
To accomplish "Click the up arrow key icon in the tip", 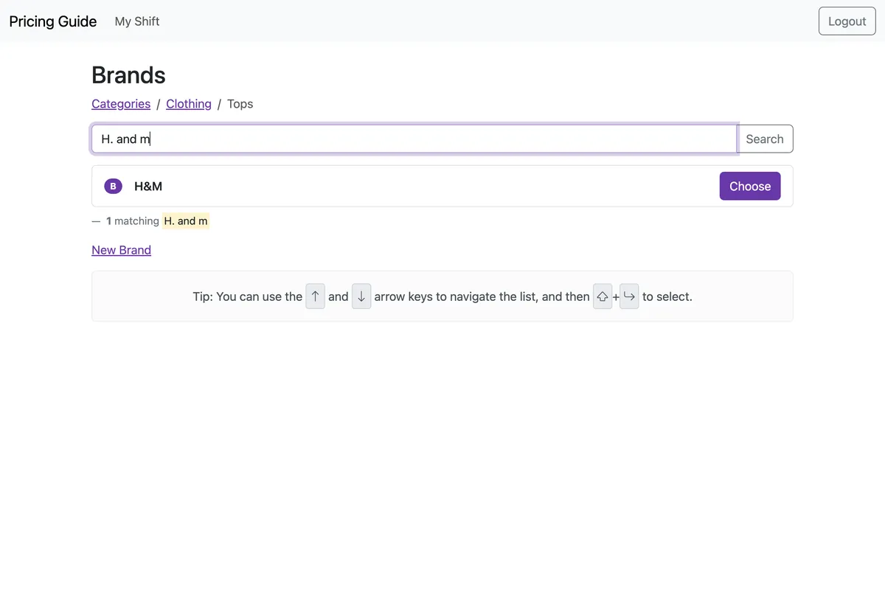I will [x=315, y=296].
